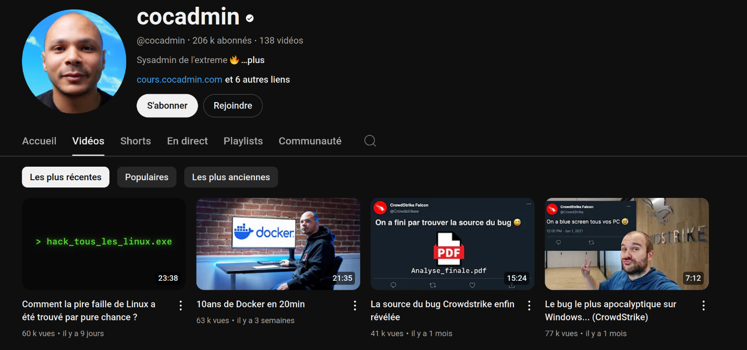747x350 pixels.
Task: Click the verified badge next to cocadmin
Action: click(x=250, y=18)
